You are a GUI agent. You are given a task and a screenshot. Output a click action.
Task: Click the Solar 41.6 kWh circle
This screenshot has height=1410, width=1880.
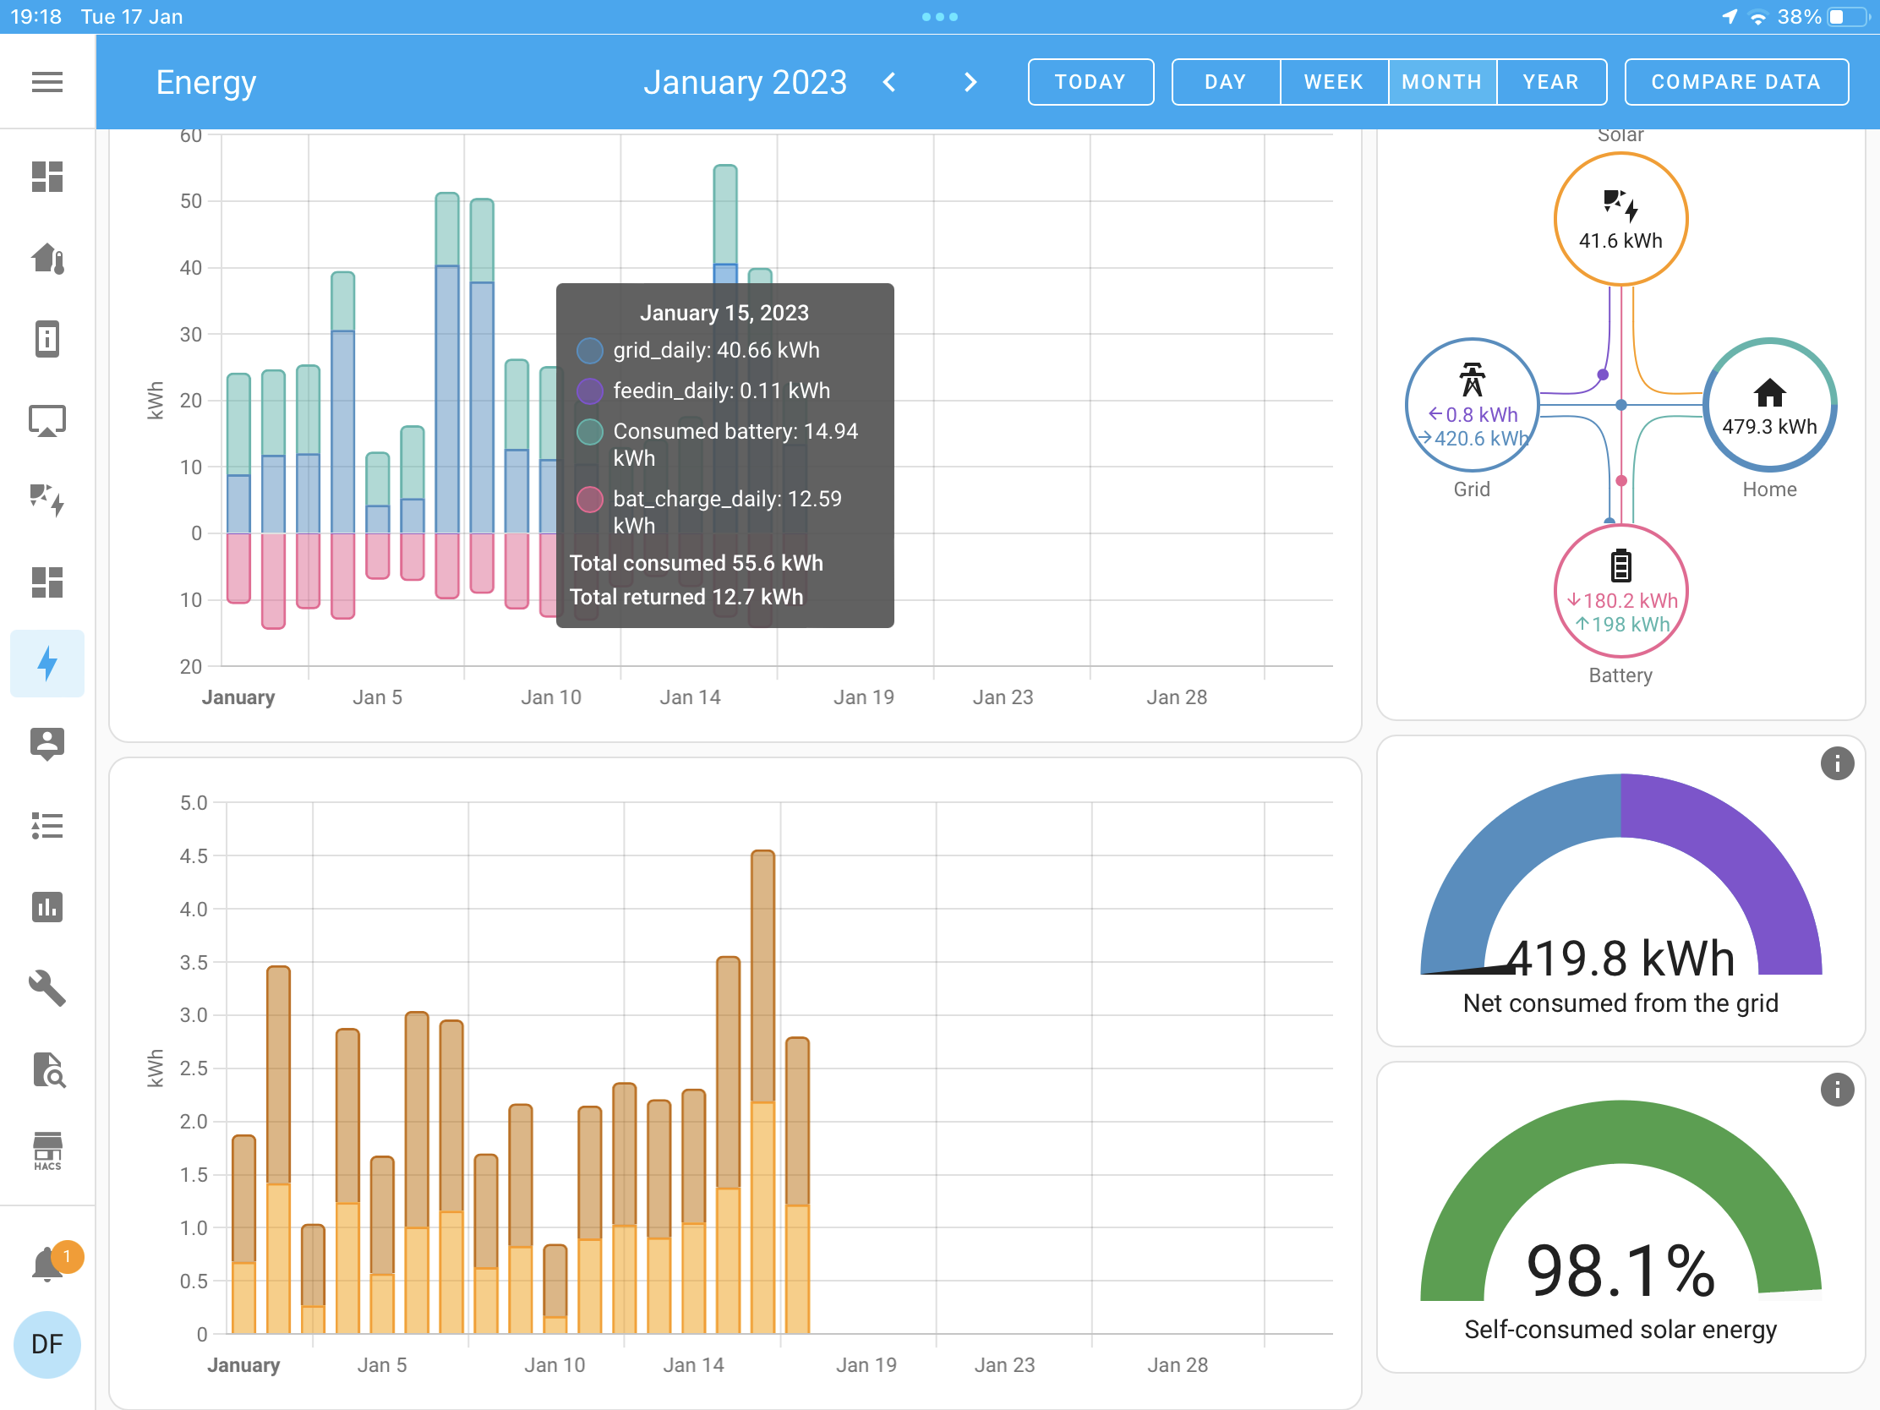click(x=1620, y=219)
